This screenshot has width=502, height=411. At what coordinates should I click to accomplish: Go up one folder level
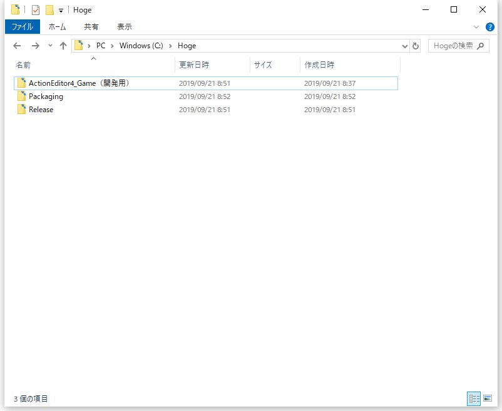coord(63,46)
